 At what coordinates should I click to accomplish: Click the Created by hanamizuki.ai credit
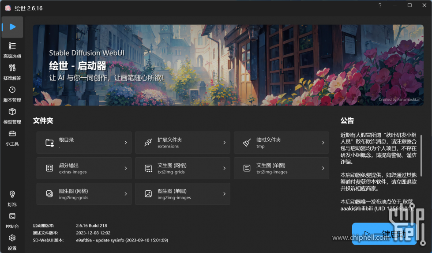click(x=399, y=99)
